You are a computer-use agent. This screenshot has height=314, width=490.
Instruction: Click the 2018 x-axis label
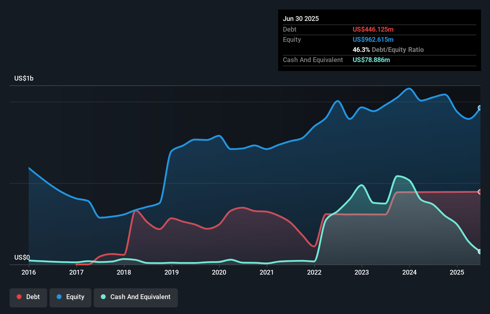[x=124, y=272]
